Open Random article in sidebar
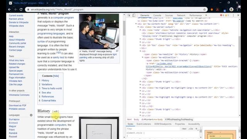 tap(16, 19)
